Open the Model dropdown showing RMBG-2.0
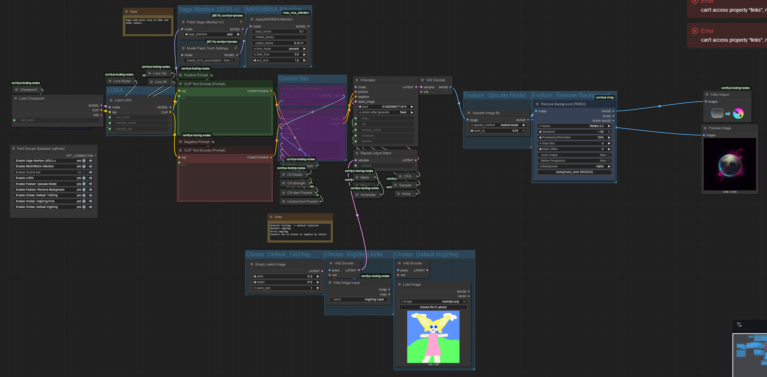The height and width of the screenshot is (377, 767). click(574, 126)
